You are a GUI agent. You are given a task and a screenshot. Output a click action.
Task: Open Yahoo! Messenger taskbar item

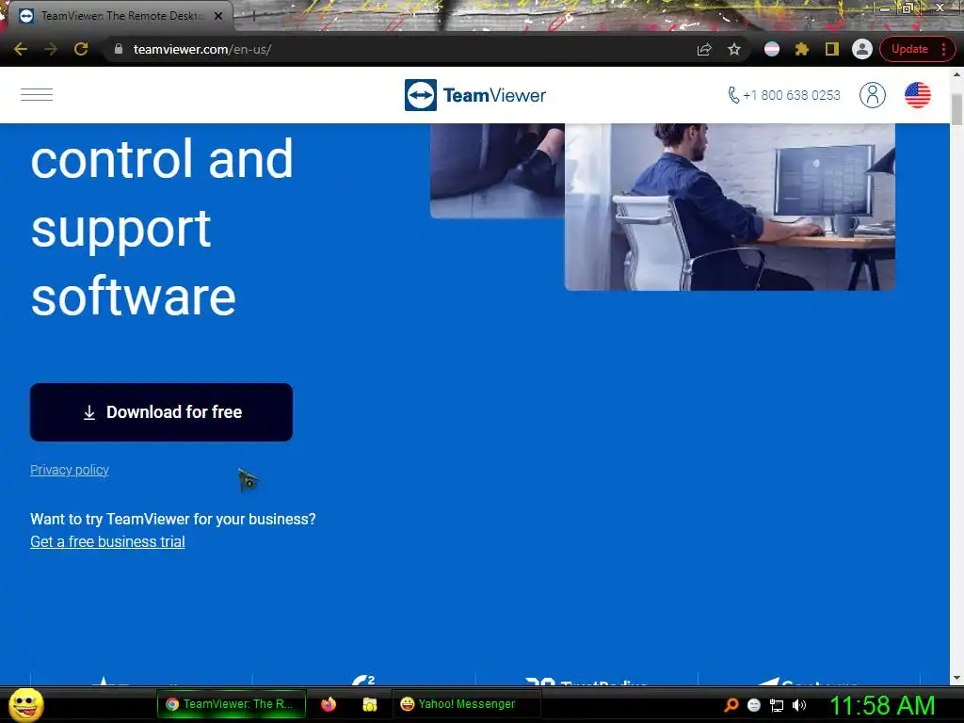466,704
